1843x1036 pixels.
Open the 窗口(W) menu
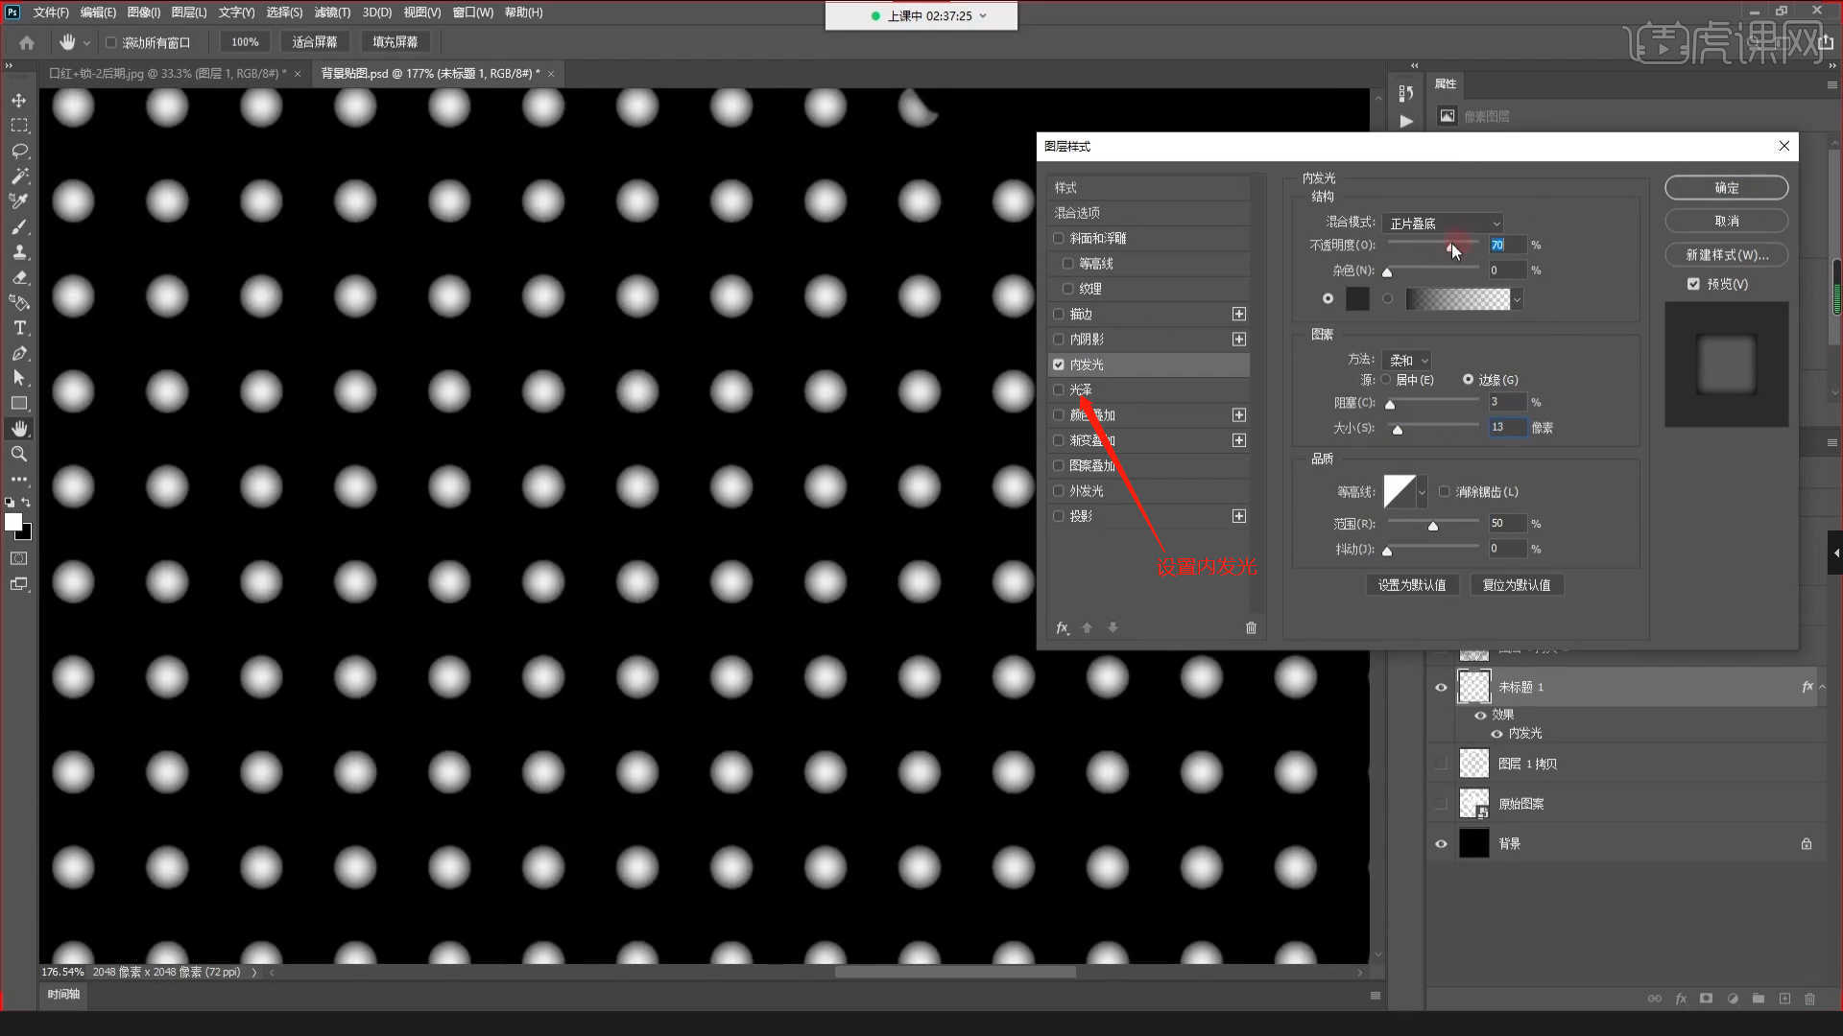click(473, 12)
